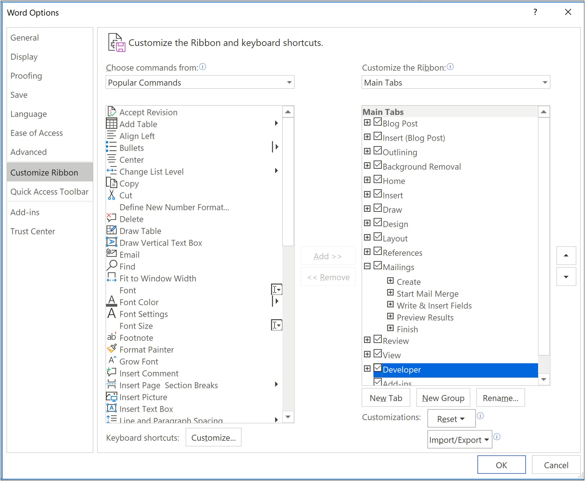Toggle the Home tab checkbox
The height and width of the screenshot is (481, 585).
378,179
